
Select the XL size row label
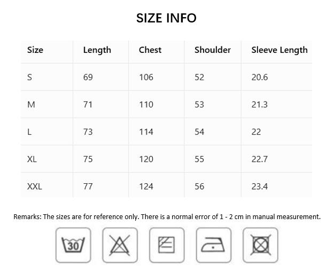pos(32,159)
